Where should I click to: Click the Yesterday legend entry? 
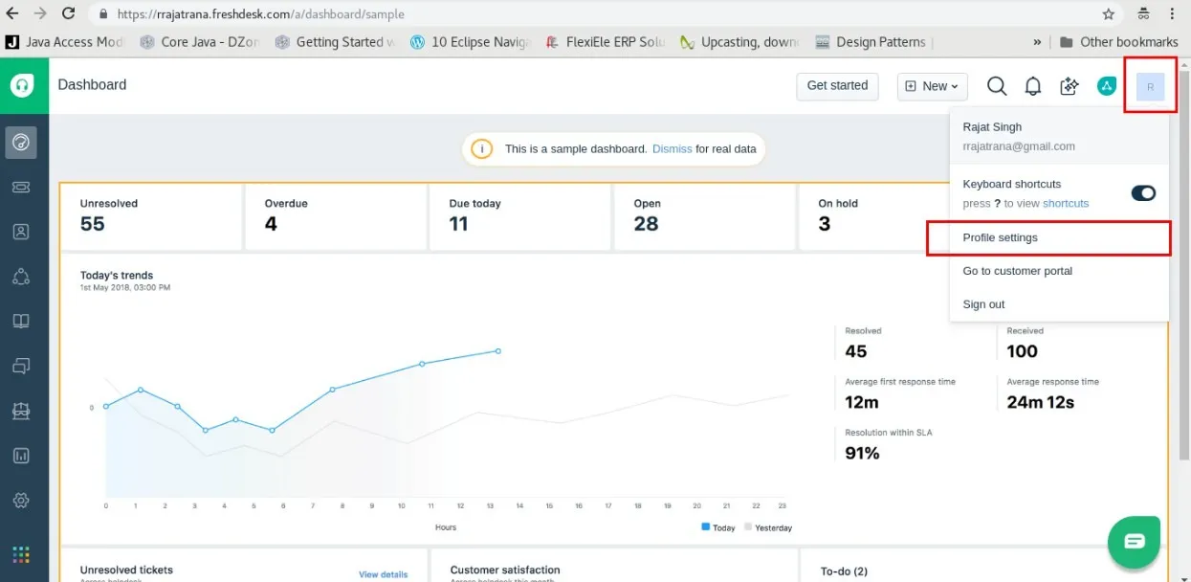point(768,527)
